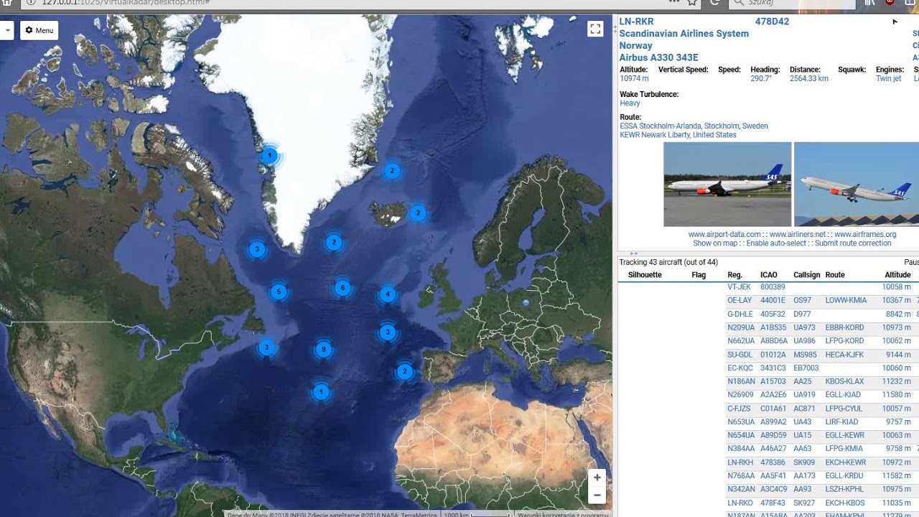Viewport: 919px width, 517px height.
Task: Click the aircraft cluster marker labeled 6
Action: coord(342,288)
